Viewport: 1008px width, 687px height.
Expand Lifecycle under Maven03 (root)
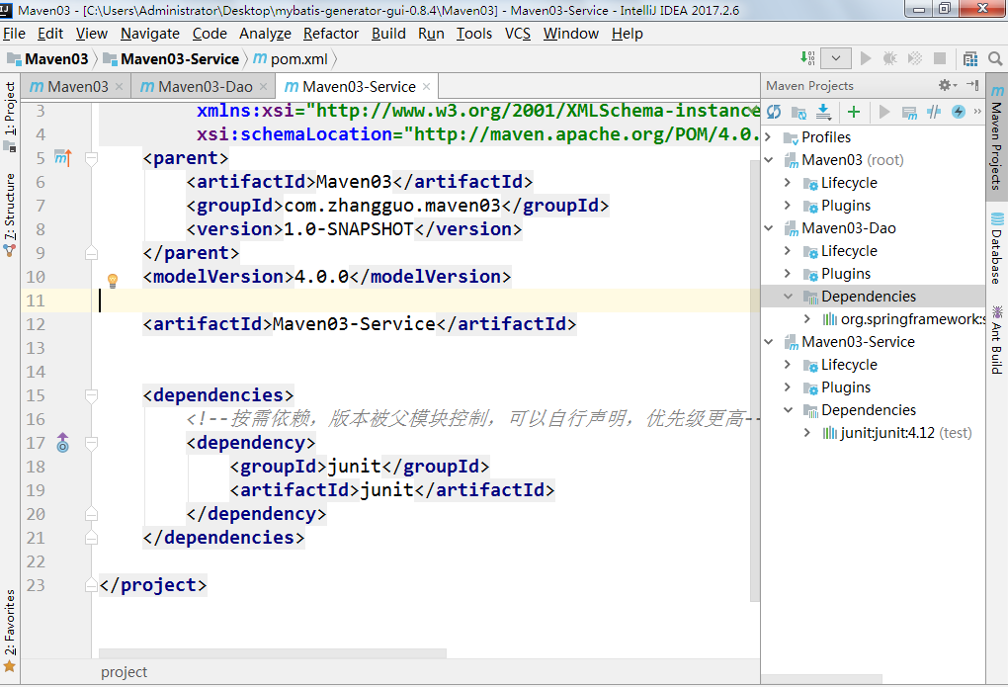tap(789, 183)
